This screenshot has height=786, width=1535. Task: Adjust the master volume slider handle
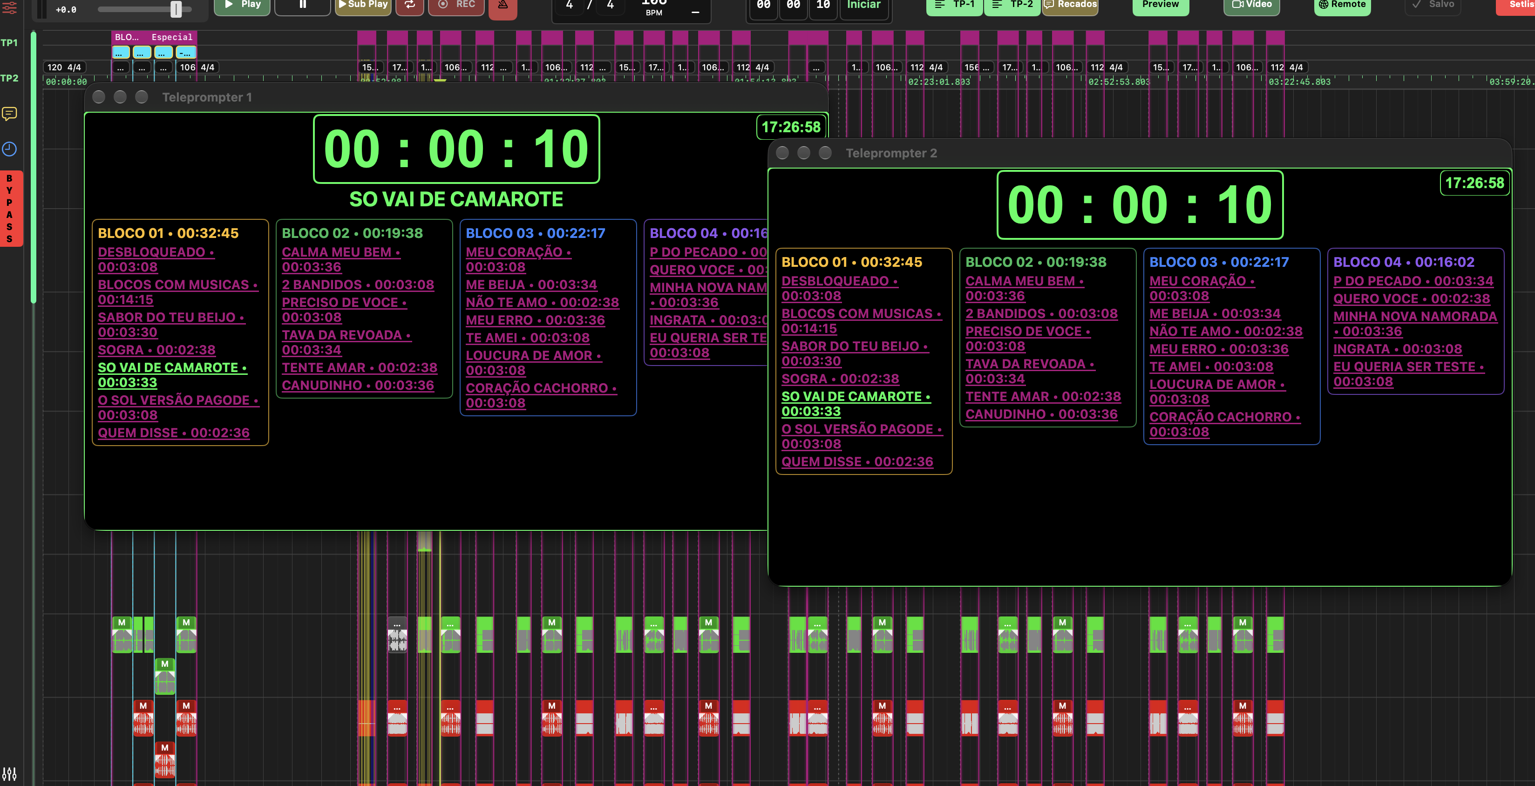pos(177,9)
